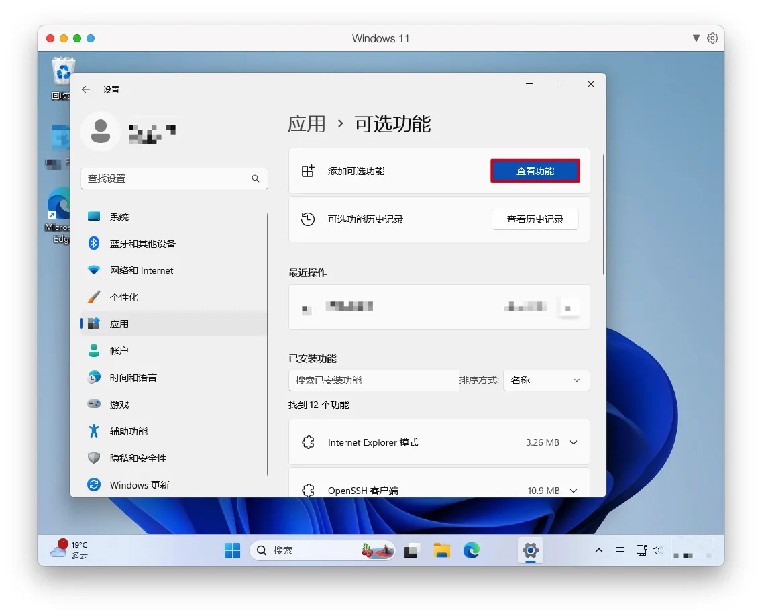The width and height of the screenshot is (762, 616).
Task: Open 个性化 settings
Action: (174, 297)
